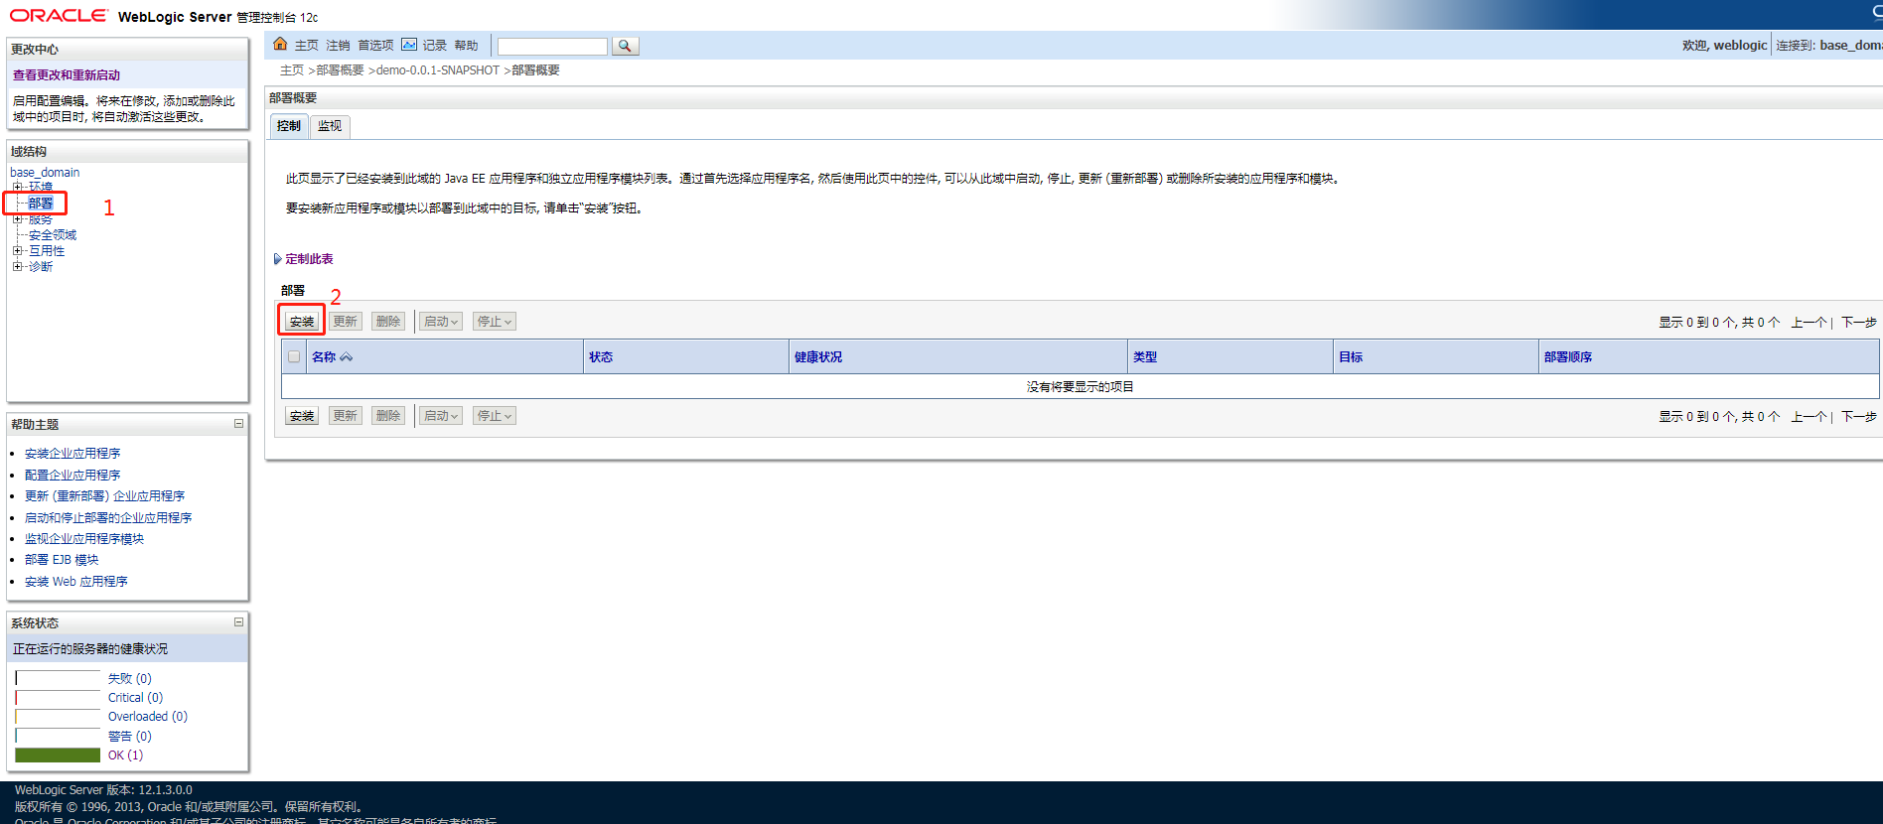This screenshot has width=1883, height=824.
Task: Open the 启动 dropdown below the table
Action: pyautogui.click(x=441, y=416)
